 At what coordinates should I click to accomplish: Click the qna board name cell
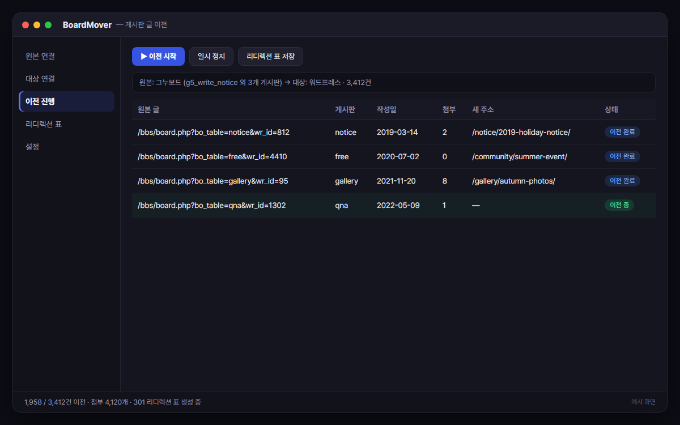[x=341, y=205]
